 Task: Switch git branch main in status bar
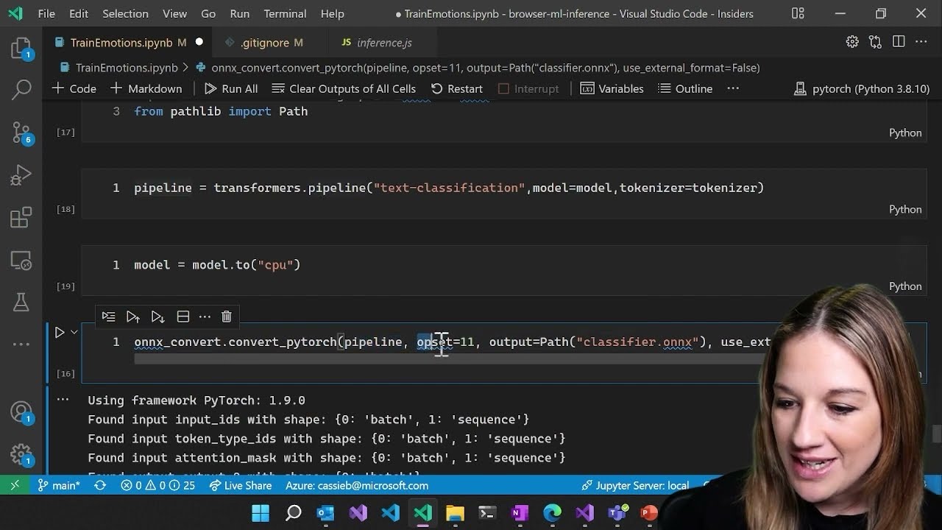[59, 485]
